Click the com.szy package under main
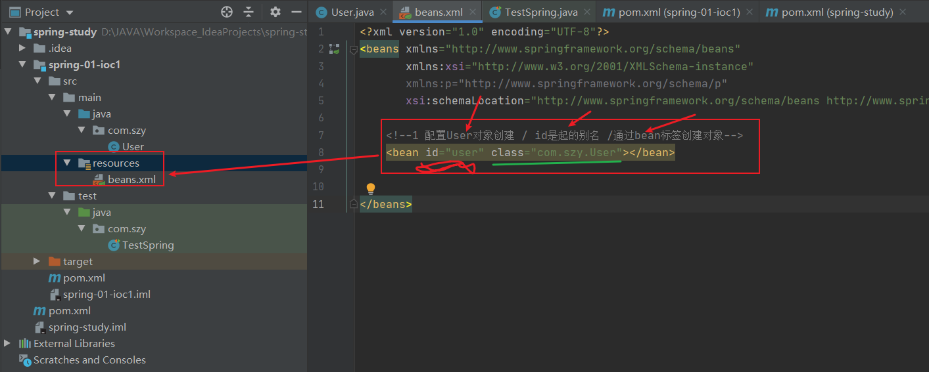Screen dimensions: 929x372 (127, 131)
